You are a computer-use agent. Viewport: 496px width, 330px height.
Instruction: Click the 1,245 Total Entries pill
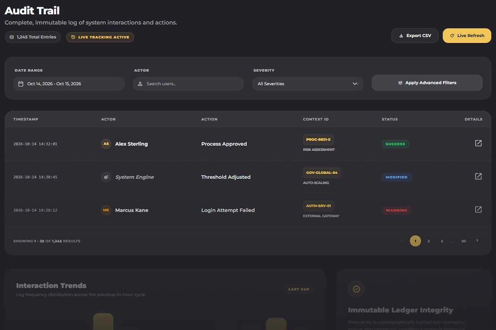click(33, 37)
